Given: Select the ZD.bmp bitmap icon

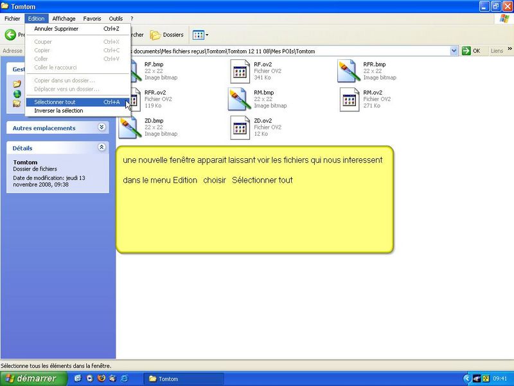Looking at the screenshot, I should coord(130,127).
